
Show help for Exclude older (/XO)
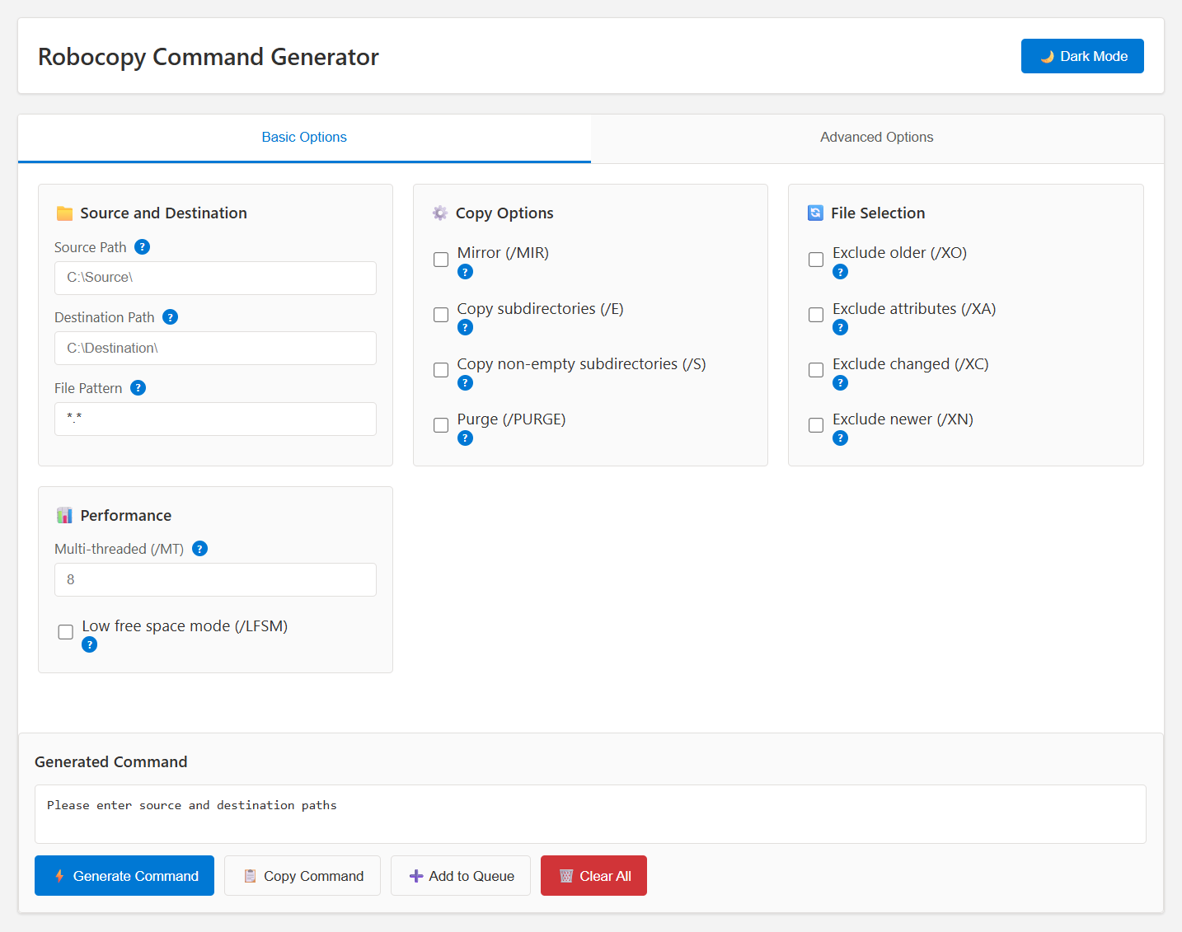[840, 272]
